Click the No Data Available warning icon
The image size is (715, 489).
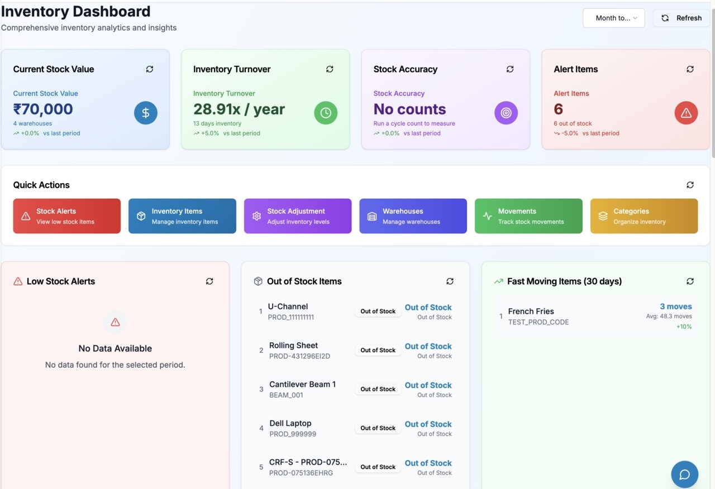point(115,322)
